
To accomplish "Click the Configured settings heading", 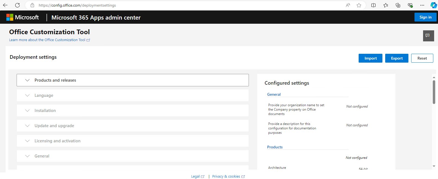I will (x=287, y=83).
